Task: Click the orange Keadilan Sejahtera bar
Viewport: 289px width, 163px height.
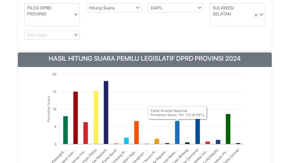Action: (x=136, y=133)
